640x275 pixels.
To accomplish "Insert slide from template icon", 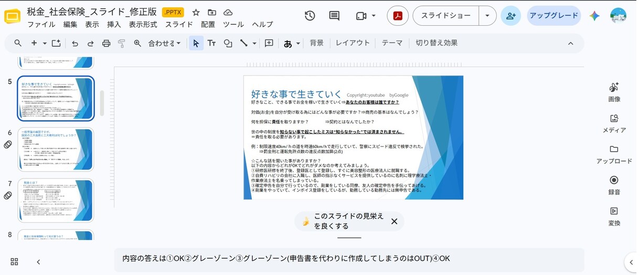I will pyautogui.click(x=56, y=43).
